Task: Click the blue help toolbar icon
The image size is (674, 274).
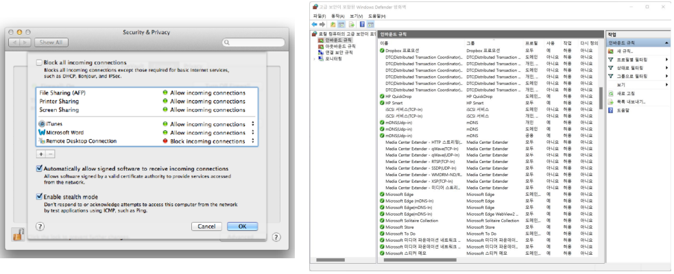Action: coord(362,25)
